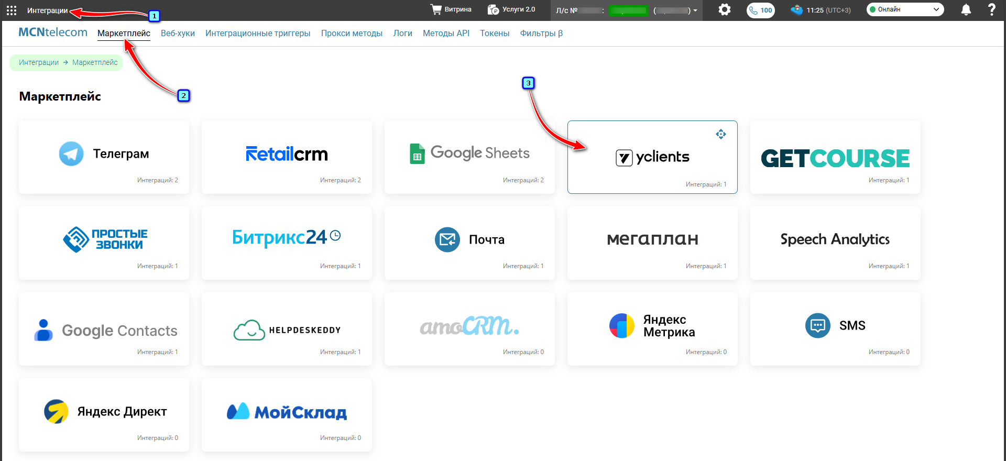
Task: Click the Яндекс Метрика round logo icon
Action: pyautogui.click(x=622, y=325)
